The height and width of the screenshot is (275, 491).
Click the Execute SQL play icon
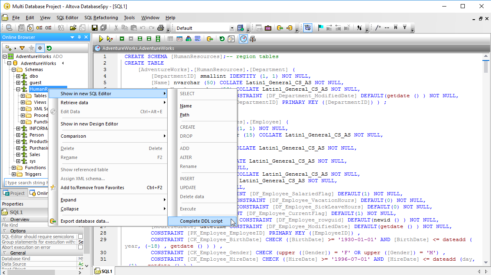pyautogui.click(x=101, y=39)
